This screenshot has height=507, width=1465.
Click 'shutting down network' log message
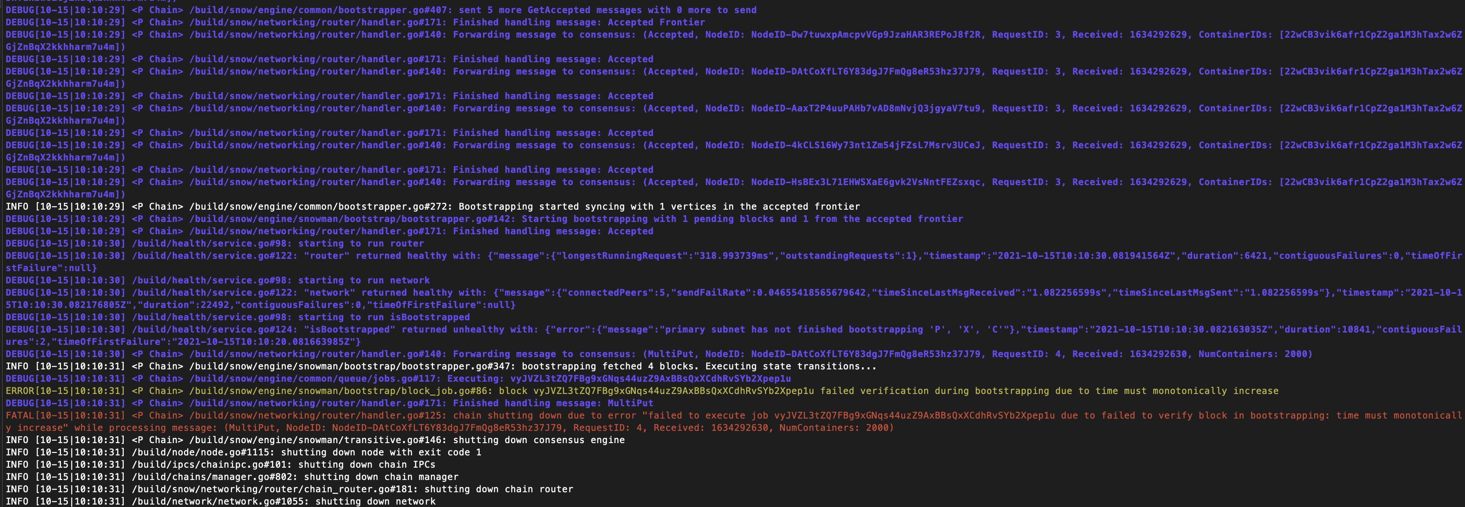[375, 501]
